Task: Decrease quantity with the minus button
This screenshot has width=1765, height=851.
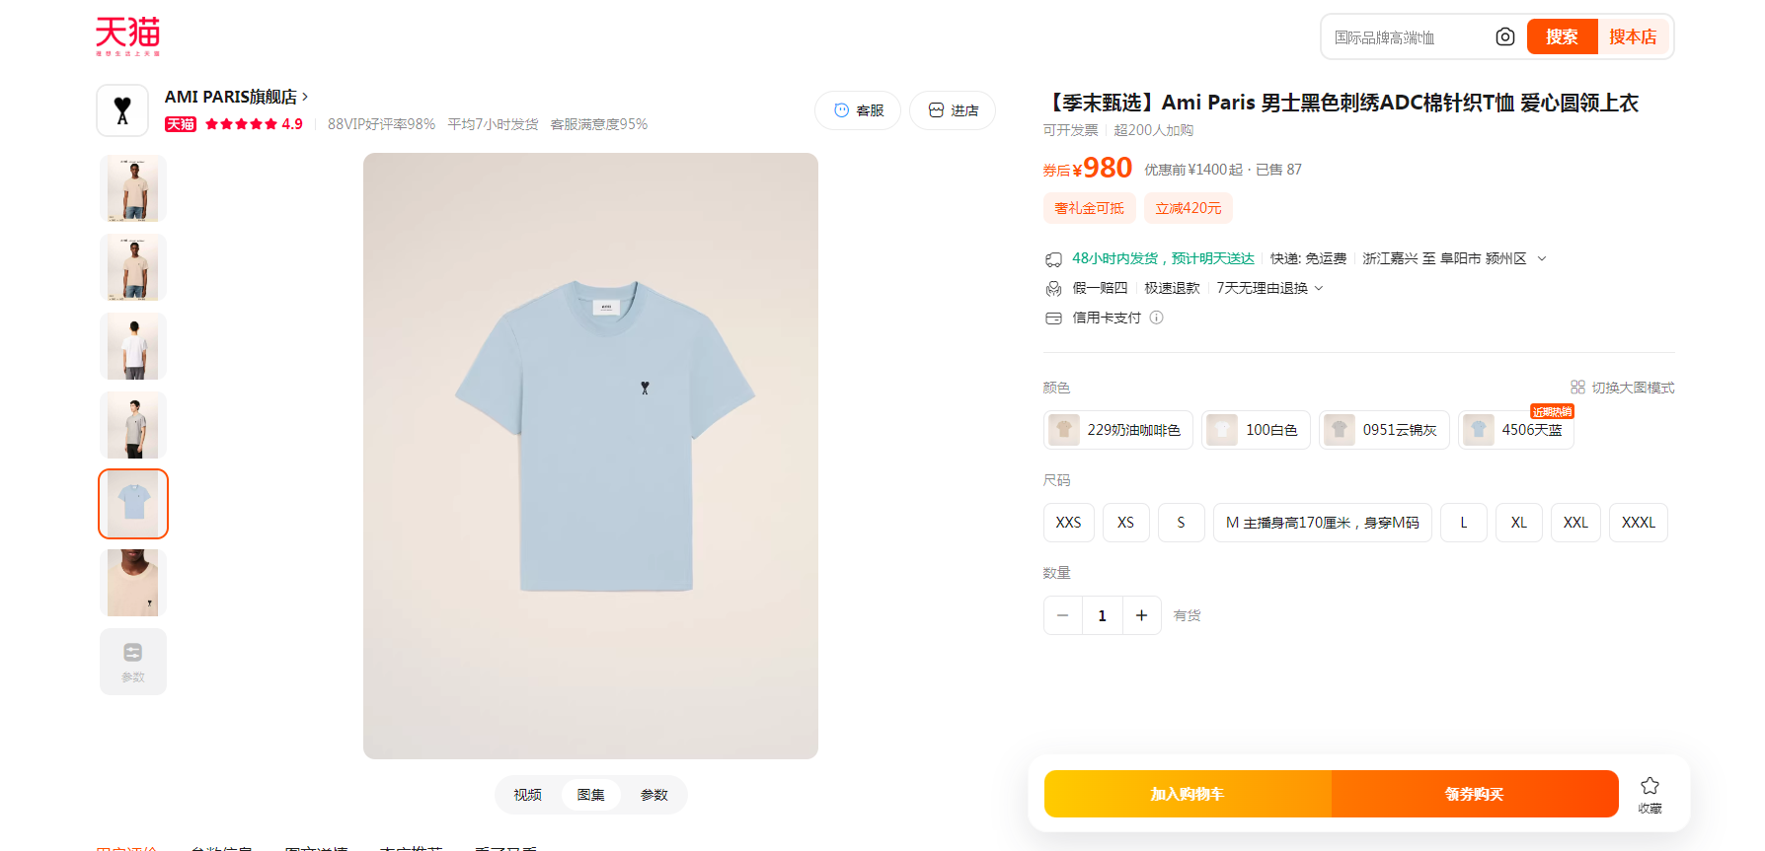Action: 1063,615
